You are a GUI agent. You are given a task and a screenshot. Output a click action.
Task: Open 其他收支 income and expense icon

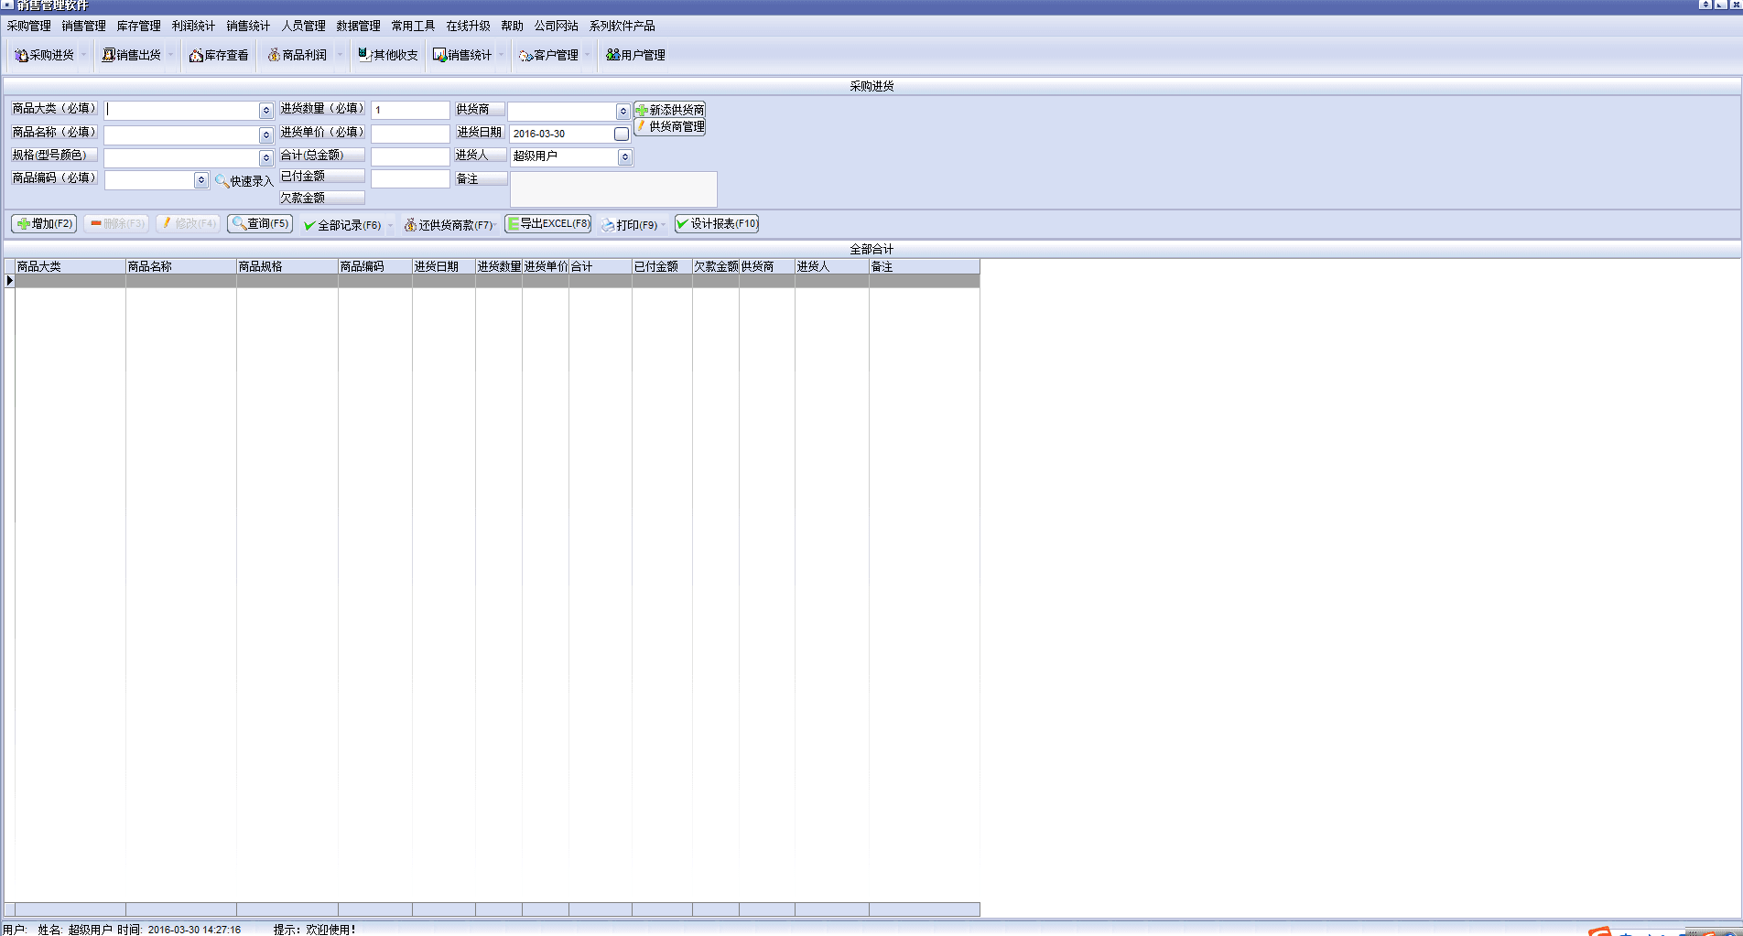(364, 55)
